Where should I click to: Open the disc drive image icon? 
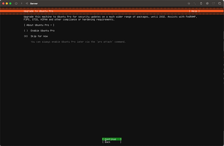pos(207,4)
